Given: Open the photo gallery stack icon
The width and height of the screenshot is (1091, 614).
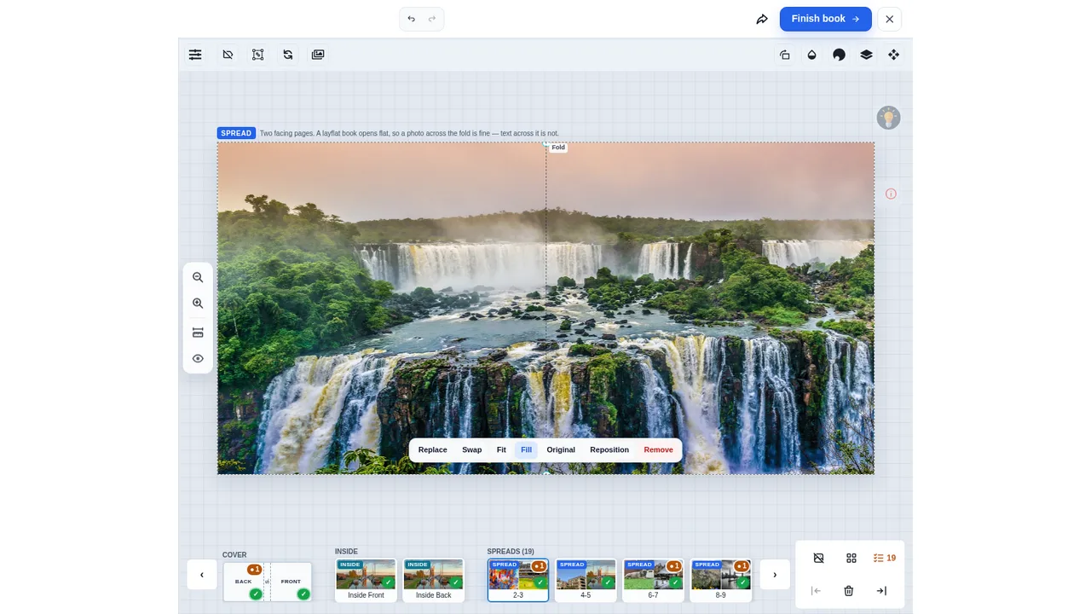Looking at the screenshot, I should [x=318, y=55].
